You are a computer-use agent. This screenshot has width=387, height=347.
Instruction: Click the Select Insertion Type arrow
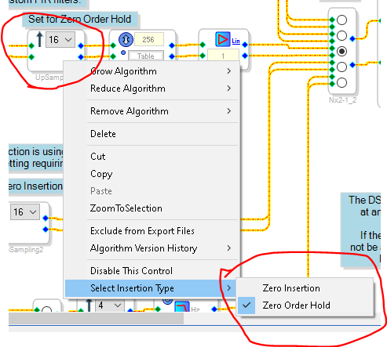pyautogui.click(x=229, y=288)
